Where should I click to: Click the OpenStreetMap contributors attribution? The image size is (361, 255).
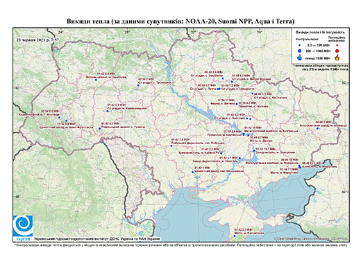point(311,238)
